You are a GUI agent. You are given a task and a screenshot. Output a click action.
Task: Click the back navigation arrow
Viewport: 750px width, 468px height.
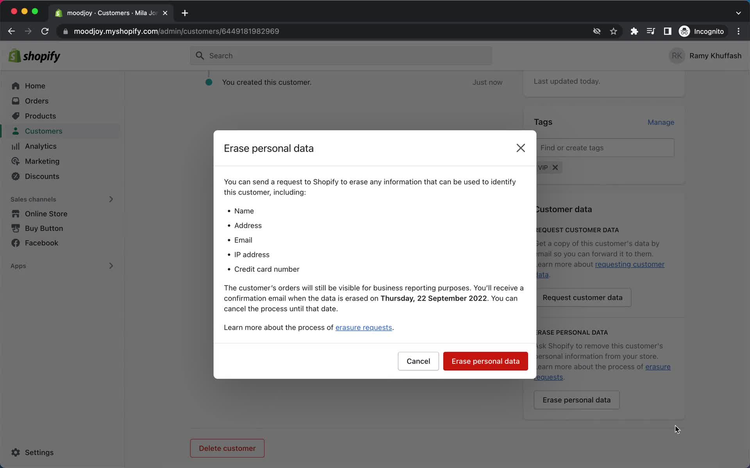11,31
